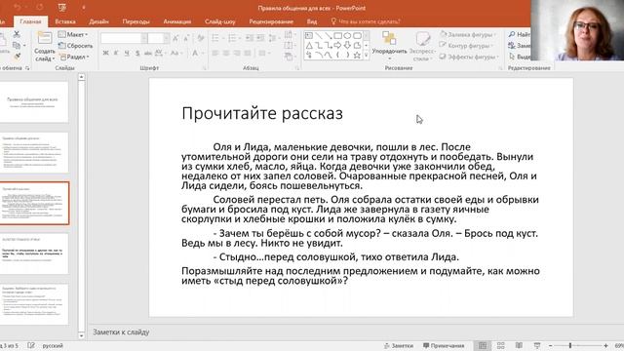This screenshot has width=624, height=351.
Task: Start slideshow from the quick access toolbar icon
Action: (x=61, y=7)
